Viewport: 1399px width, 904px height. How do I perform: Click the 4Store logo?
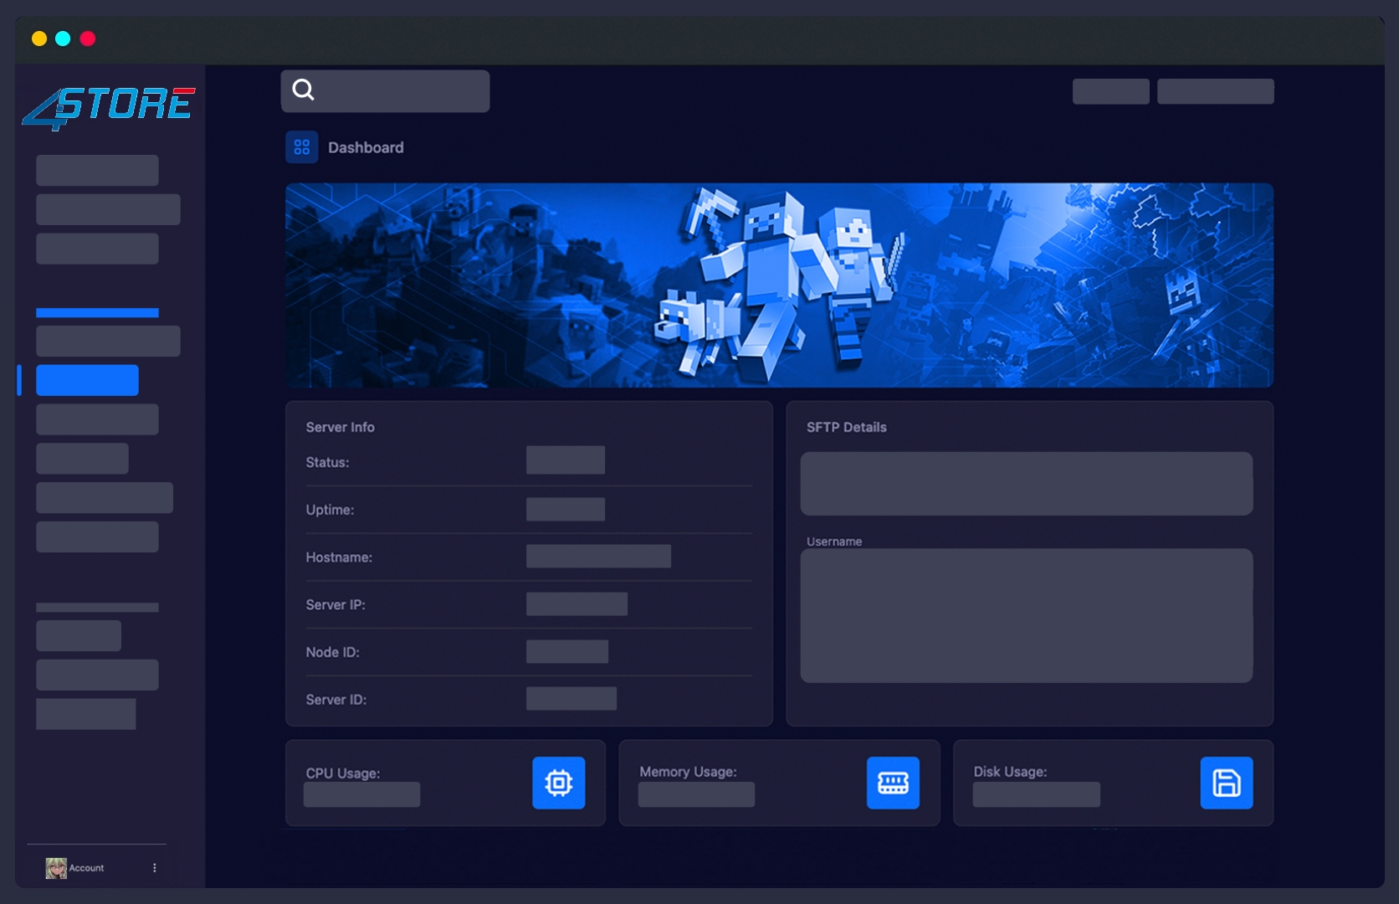point(109,108)
